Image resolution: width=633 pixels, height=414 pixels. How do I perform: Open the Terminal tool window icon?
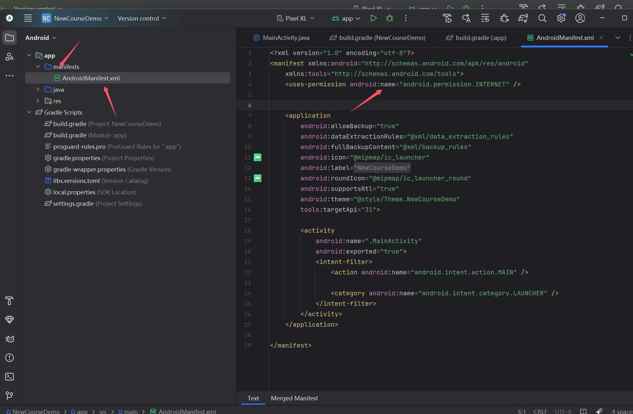[x=10, y=377]
